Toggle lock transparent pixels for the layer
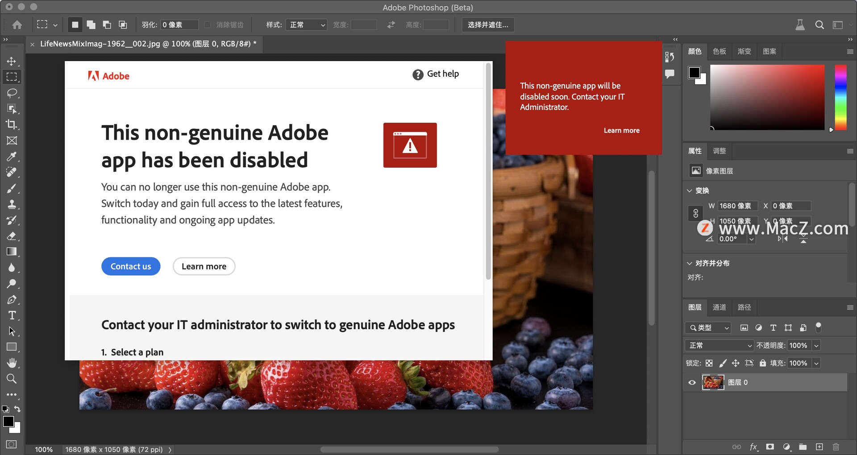This screenshot has height=455, width=857. point(709,363)
